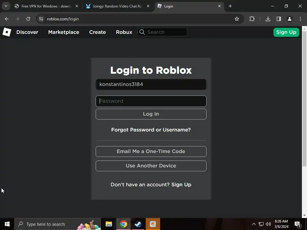The image size is (307, 230).
Task: Click the search magnifier icon in Roblox navbar
Action: pos(142,32)
